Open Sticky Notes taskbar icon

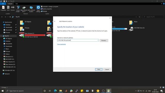(82, 91)
